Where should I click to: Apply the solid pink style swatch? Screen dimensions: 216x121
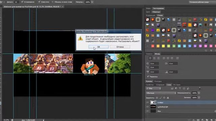click(206, 46)
